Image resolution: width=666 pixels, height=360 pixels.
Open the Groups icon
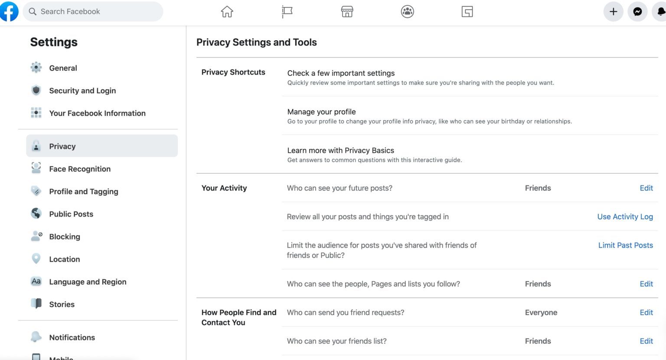pyautogui.click(x=407, y=12)
